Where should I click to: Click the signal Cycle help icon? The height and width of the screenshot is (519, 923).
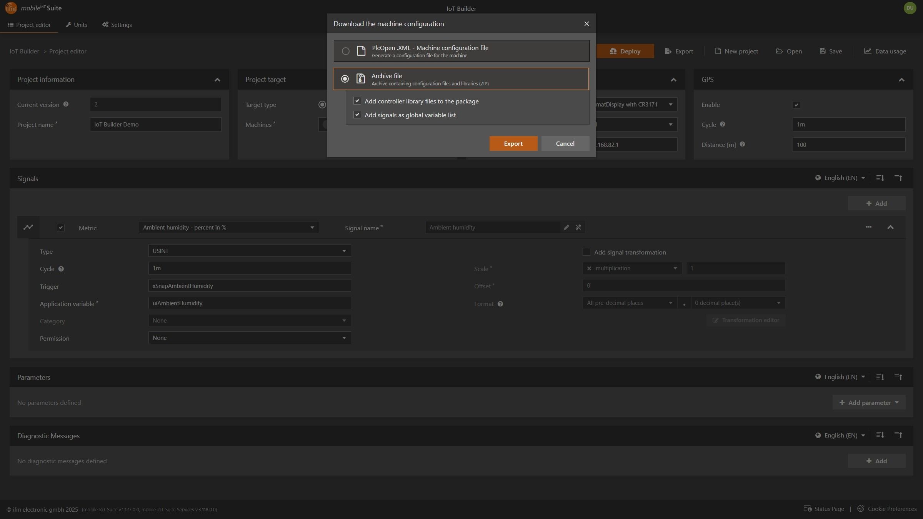click(x=61, y=269)
